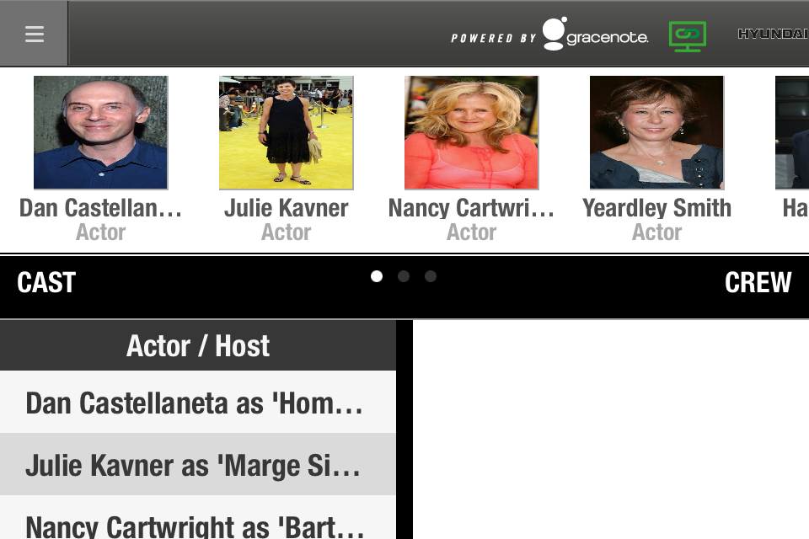809x539 pixels.
Task: Switch to the CREW tab
Action: click(x=758, y=283)
